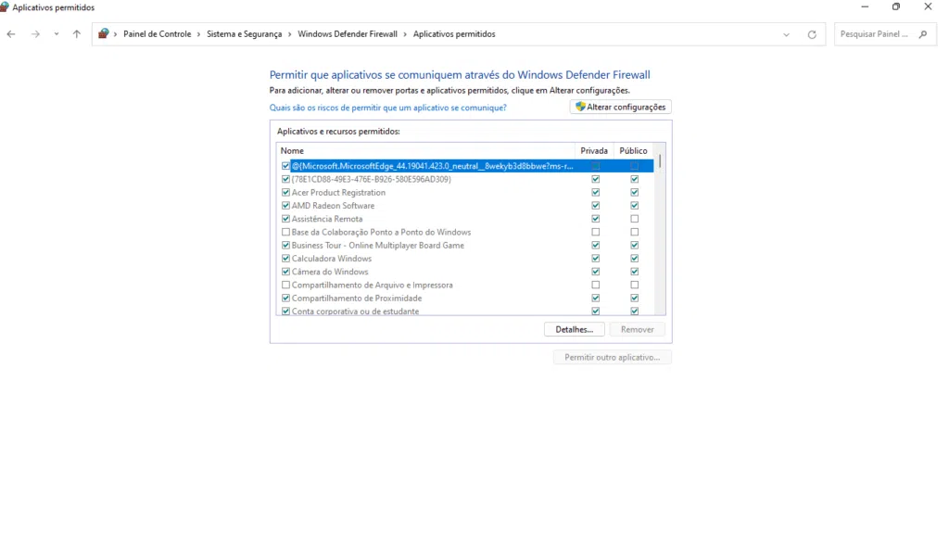
Task: Go to Windows Defender Firewall breadcrumb
Action: (347, 34)
